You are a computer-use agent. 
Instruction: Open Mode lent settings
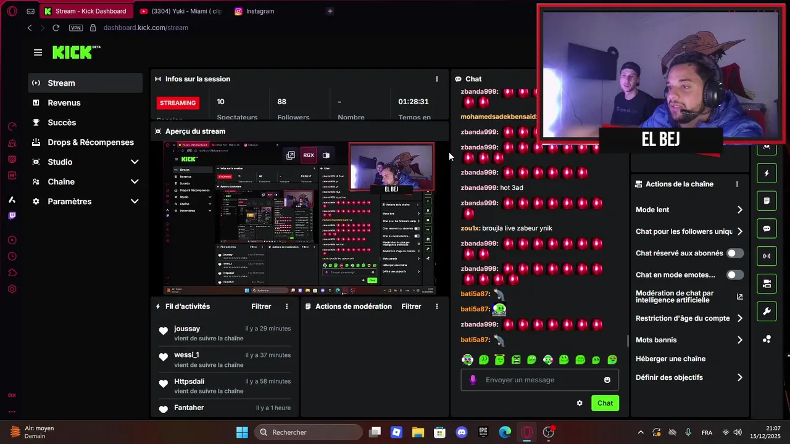[x=689, y=210]
